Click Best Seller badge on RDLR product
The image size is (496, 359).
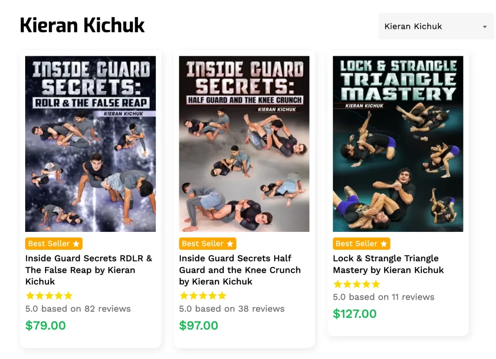54,244
